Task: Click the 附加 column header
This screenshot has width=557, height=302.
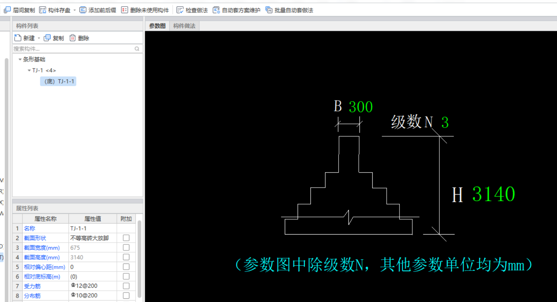Action: point(126,219)
